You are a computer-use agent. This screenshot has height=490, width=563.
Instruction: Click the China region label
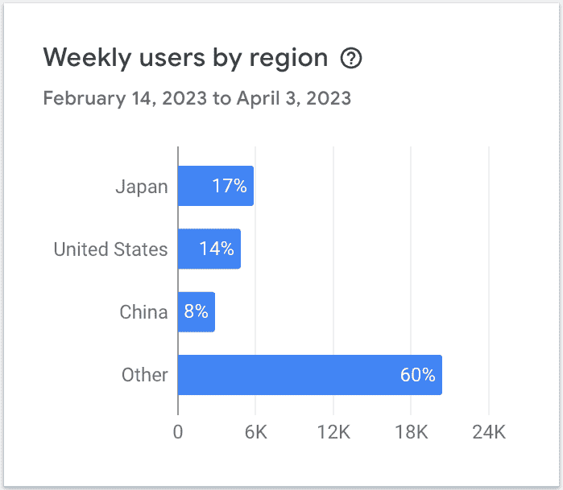click(143, 311)
